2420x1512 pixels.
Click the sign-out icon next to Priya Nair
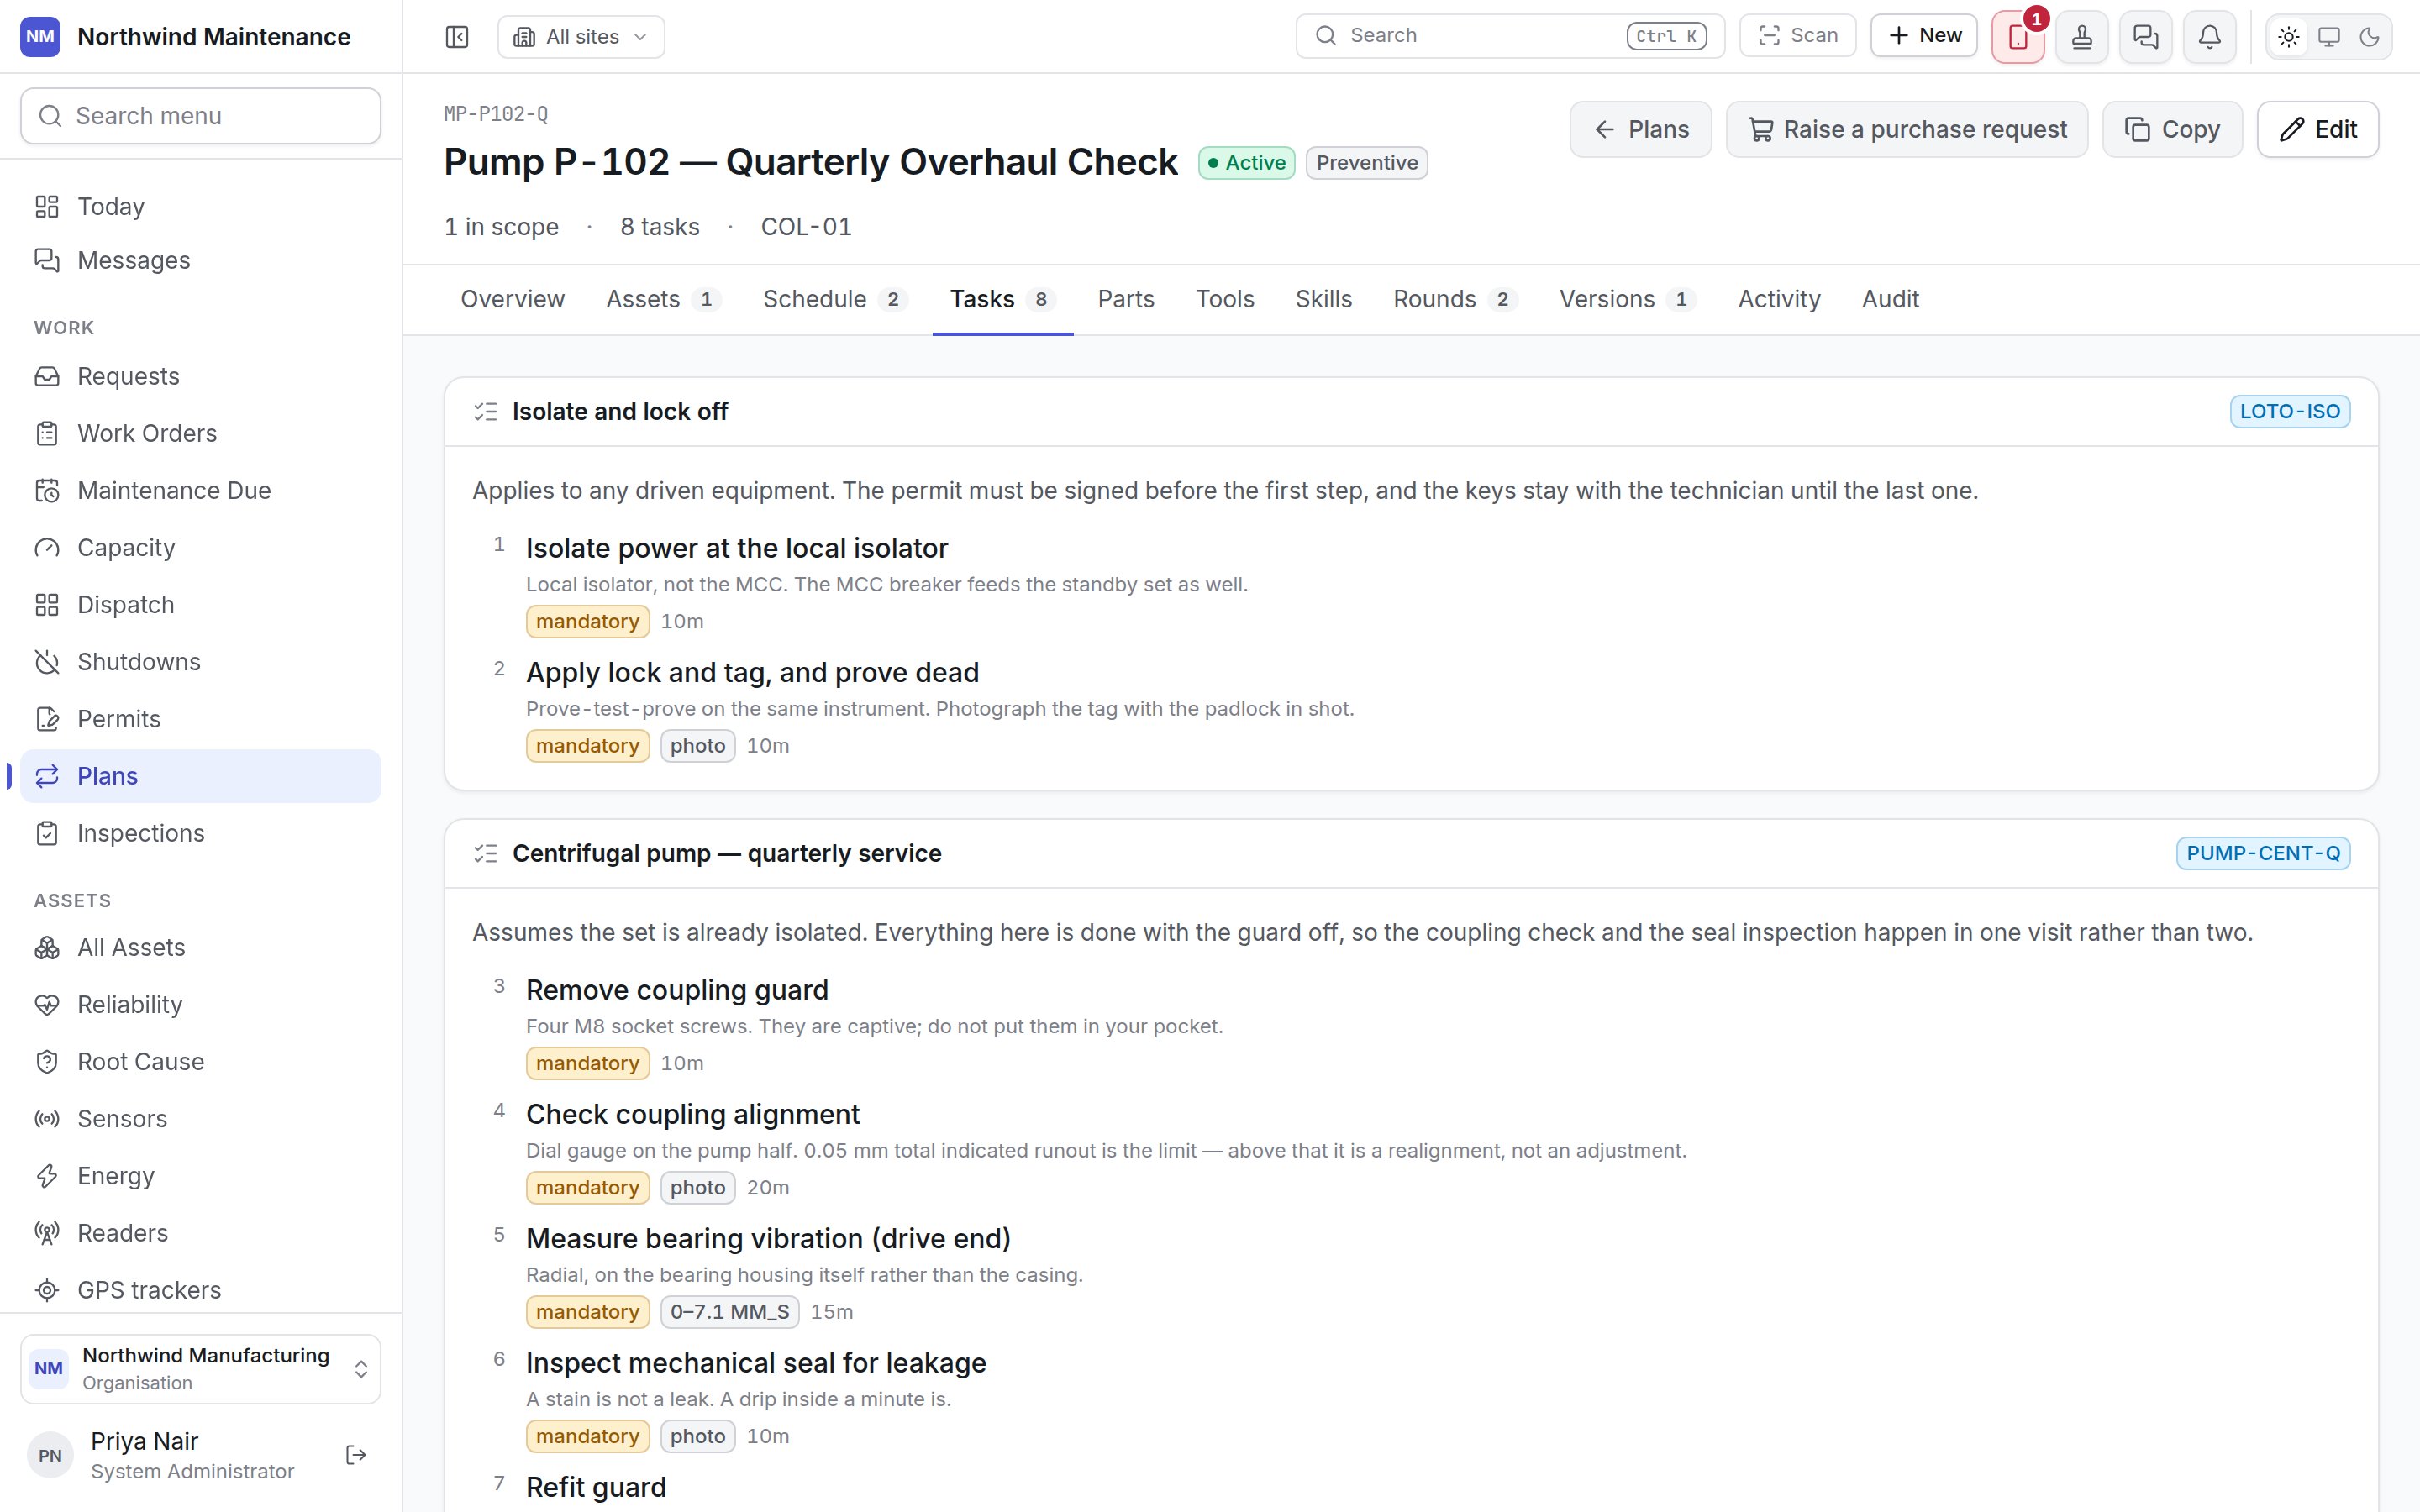[356, 1455]
